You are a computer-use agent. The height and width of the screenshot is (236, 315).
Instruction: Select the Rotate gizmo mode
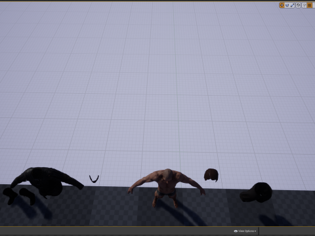[287, 5]
